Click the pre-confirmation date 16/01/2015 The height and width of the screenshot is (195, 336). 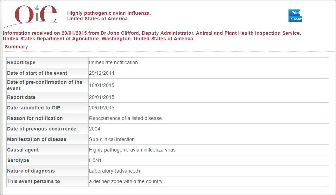coord(102,86)
